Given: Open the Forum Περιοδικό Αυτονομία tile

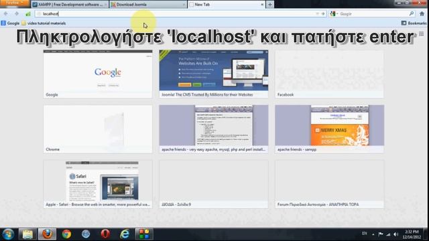Looking at the screenshot, I should (329, 184).
